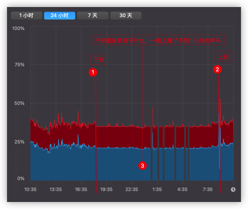This screenshot has width=248, height=209.
Task: Click the 19:35 label on the time axis
Action: point(106,190)
